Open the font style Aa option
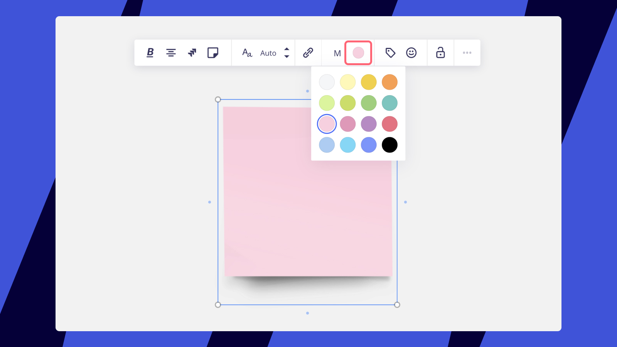 [x=247, y=53]
